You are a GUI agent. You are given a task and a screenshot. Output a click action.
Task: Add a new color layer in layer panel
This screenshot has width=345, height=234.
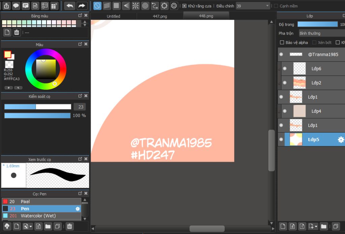pos(283,226)
